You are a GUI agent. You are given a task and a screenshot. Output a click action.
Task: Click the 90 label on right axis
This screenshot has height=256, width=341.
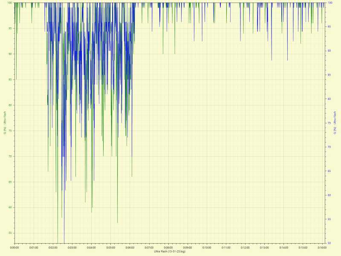pyautogui.click(x=329, y=51)
